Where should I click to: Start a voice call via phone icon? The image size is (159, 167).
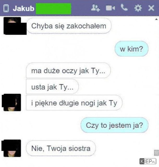[x=124, y=8]
